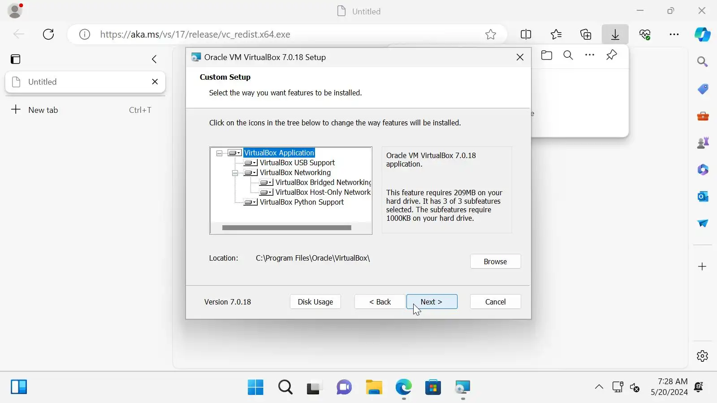Open sidebar Tools briefcase icon
This screenshot has height=403, width=717.
[x=703, y=116]
